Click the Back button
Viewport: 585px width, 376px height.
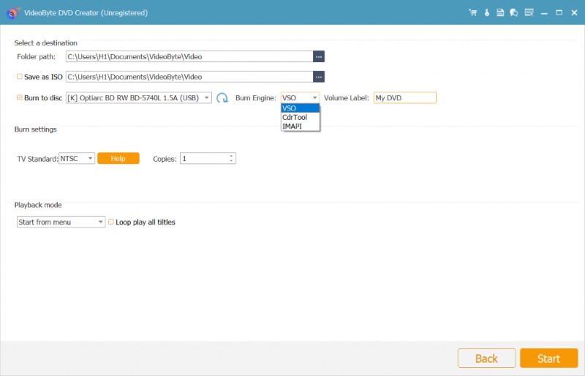[x=486, y=358]
